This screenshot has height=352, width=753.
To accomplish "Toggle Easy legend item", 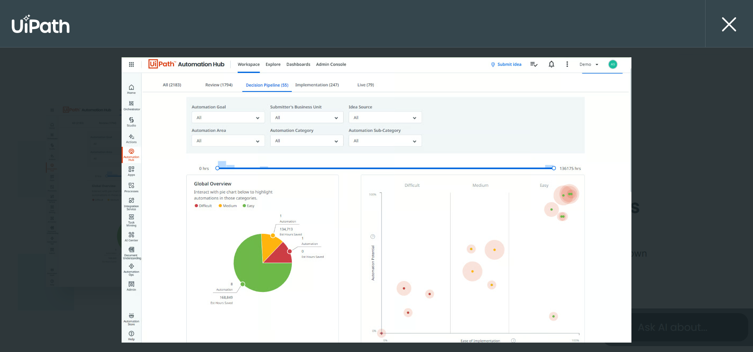I will [249, 206].
